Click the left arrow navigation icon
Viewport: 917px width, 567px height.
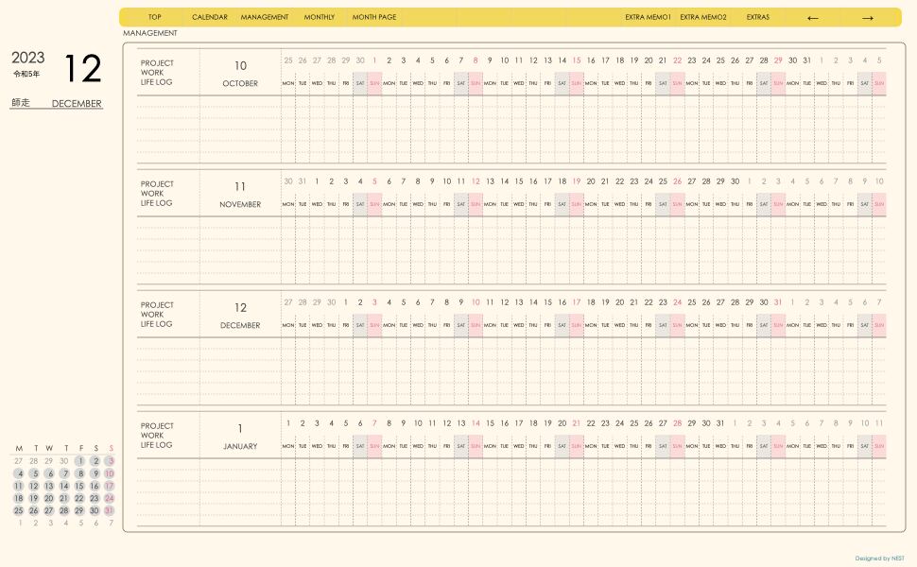click(x=813, y=17)
